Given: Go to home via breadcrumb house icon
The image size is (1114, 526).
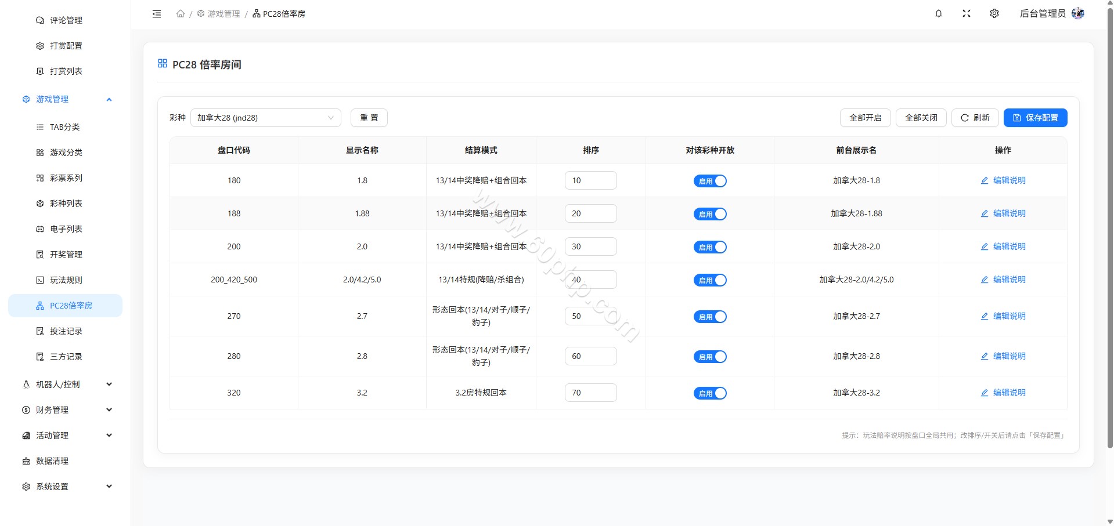Looking at the screenshot, I should pos(181,14).
